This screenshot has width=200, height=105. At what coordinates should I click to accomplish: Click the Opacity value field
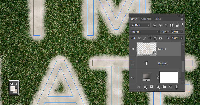click(175, 32)
